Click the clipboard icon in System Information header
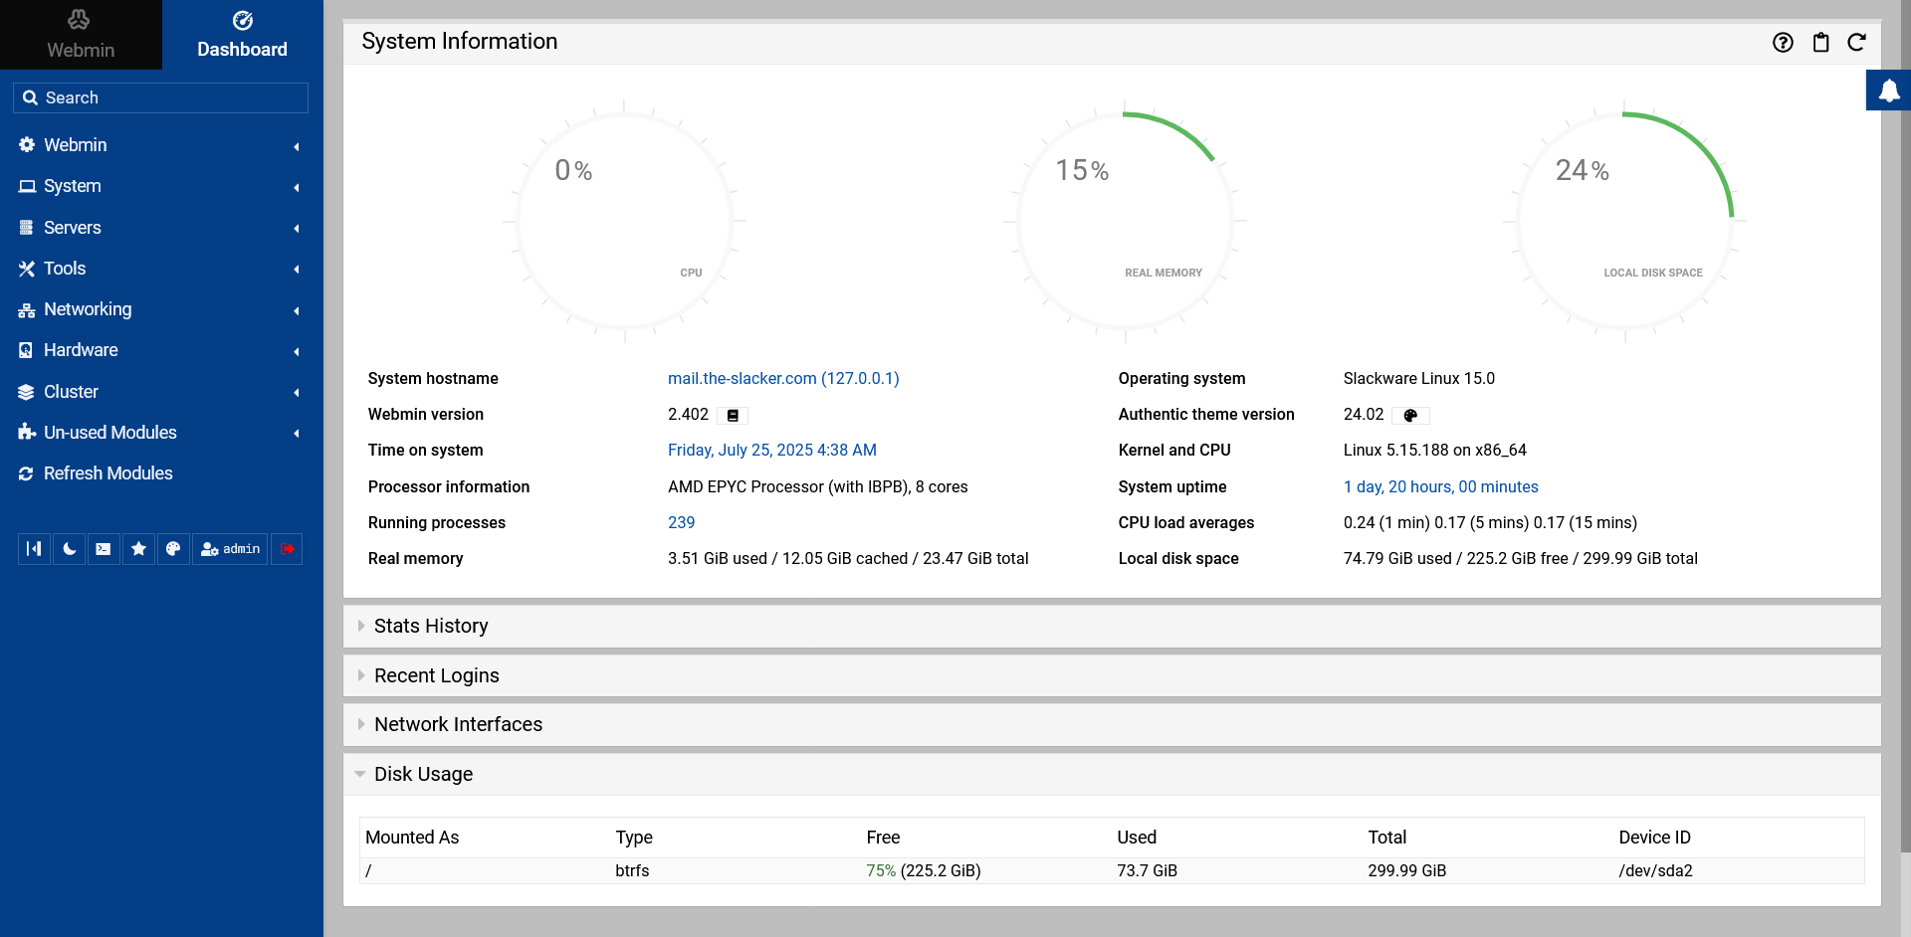 (x=1820, y=42)
